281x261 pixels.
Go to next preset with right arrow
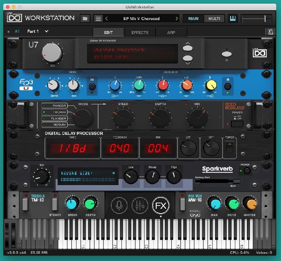pos(177,18)
